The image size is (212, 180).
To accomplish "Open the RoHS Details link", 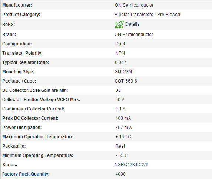I will click(x=132, y=24).
